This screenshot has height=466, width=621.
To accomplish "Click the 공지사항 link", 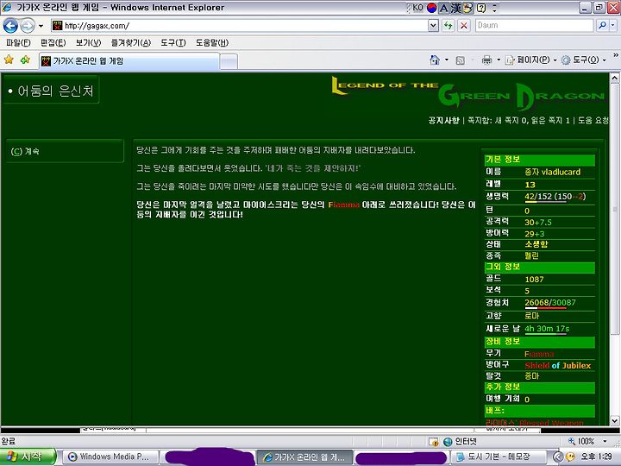I will click(x=443, y=120).
